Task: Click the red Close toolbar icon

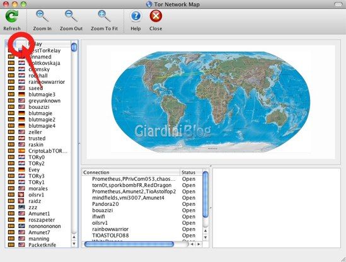Action: coord(156,16)
